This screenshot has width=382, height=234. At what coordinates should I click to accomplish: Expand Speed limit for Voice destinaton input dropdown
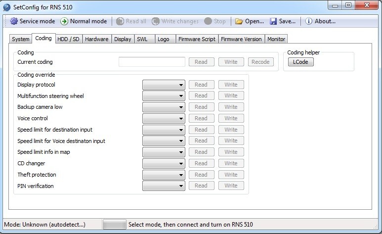pyautogui.click(x=164, y=141)
